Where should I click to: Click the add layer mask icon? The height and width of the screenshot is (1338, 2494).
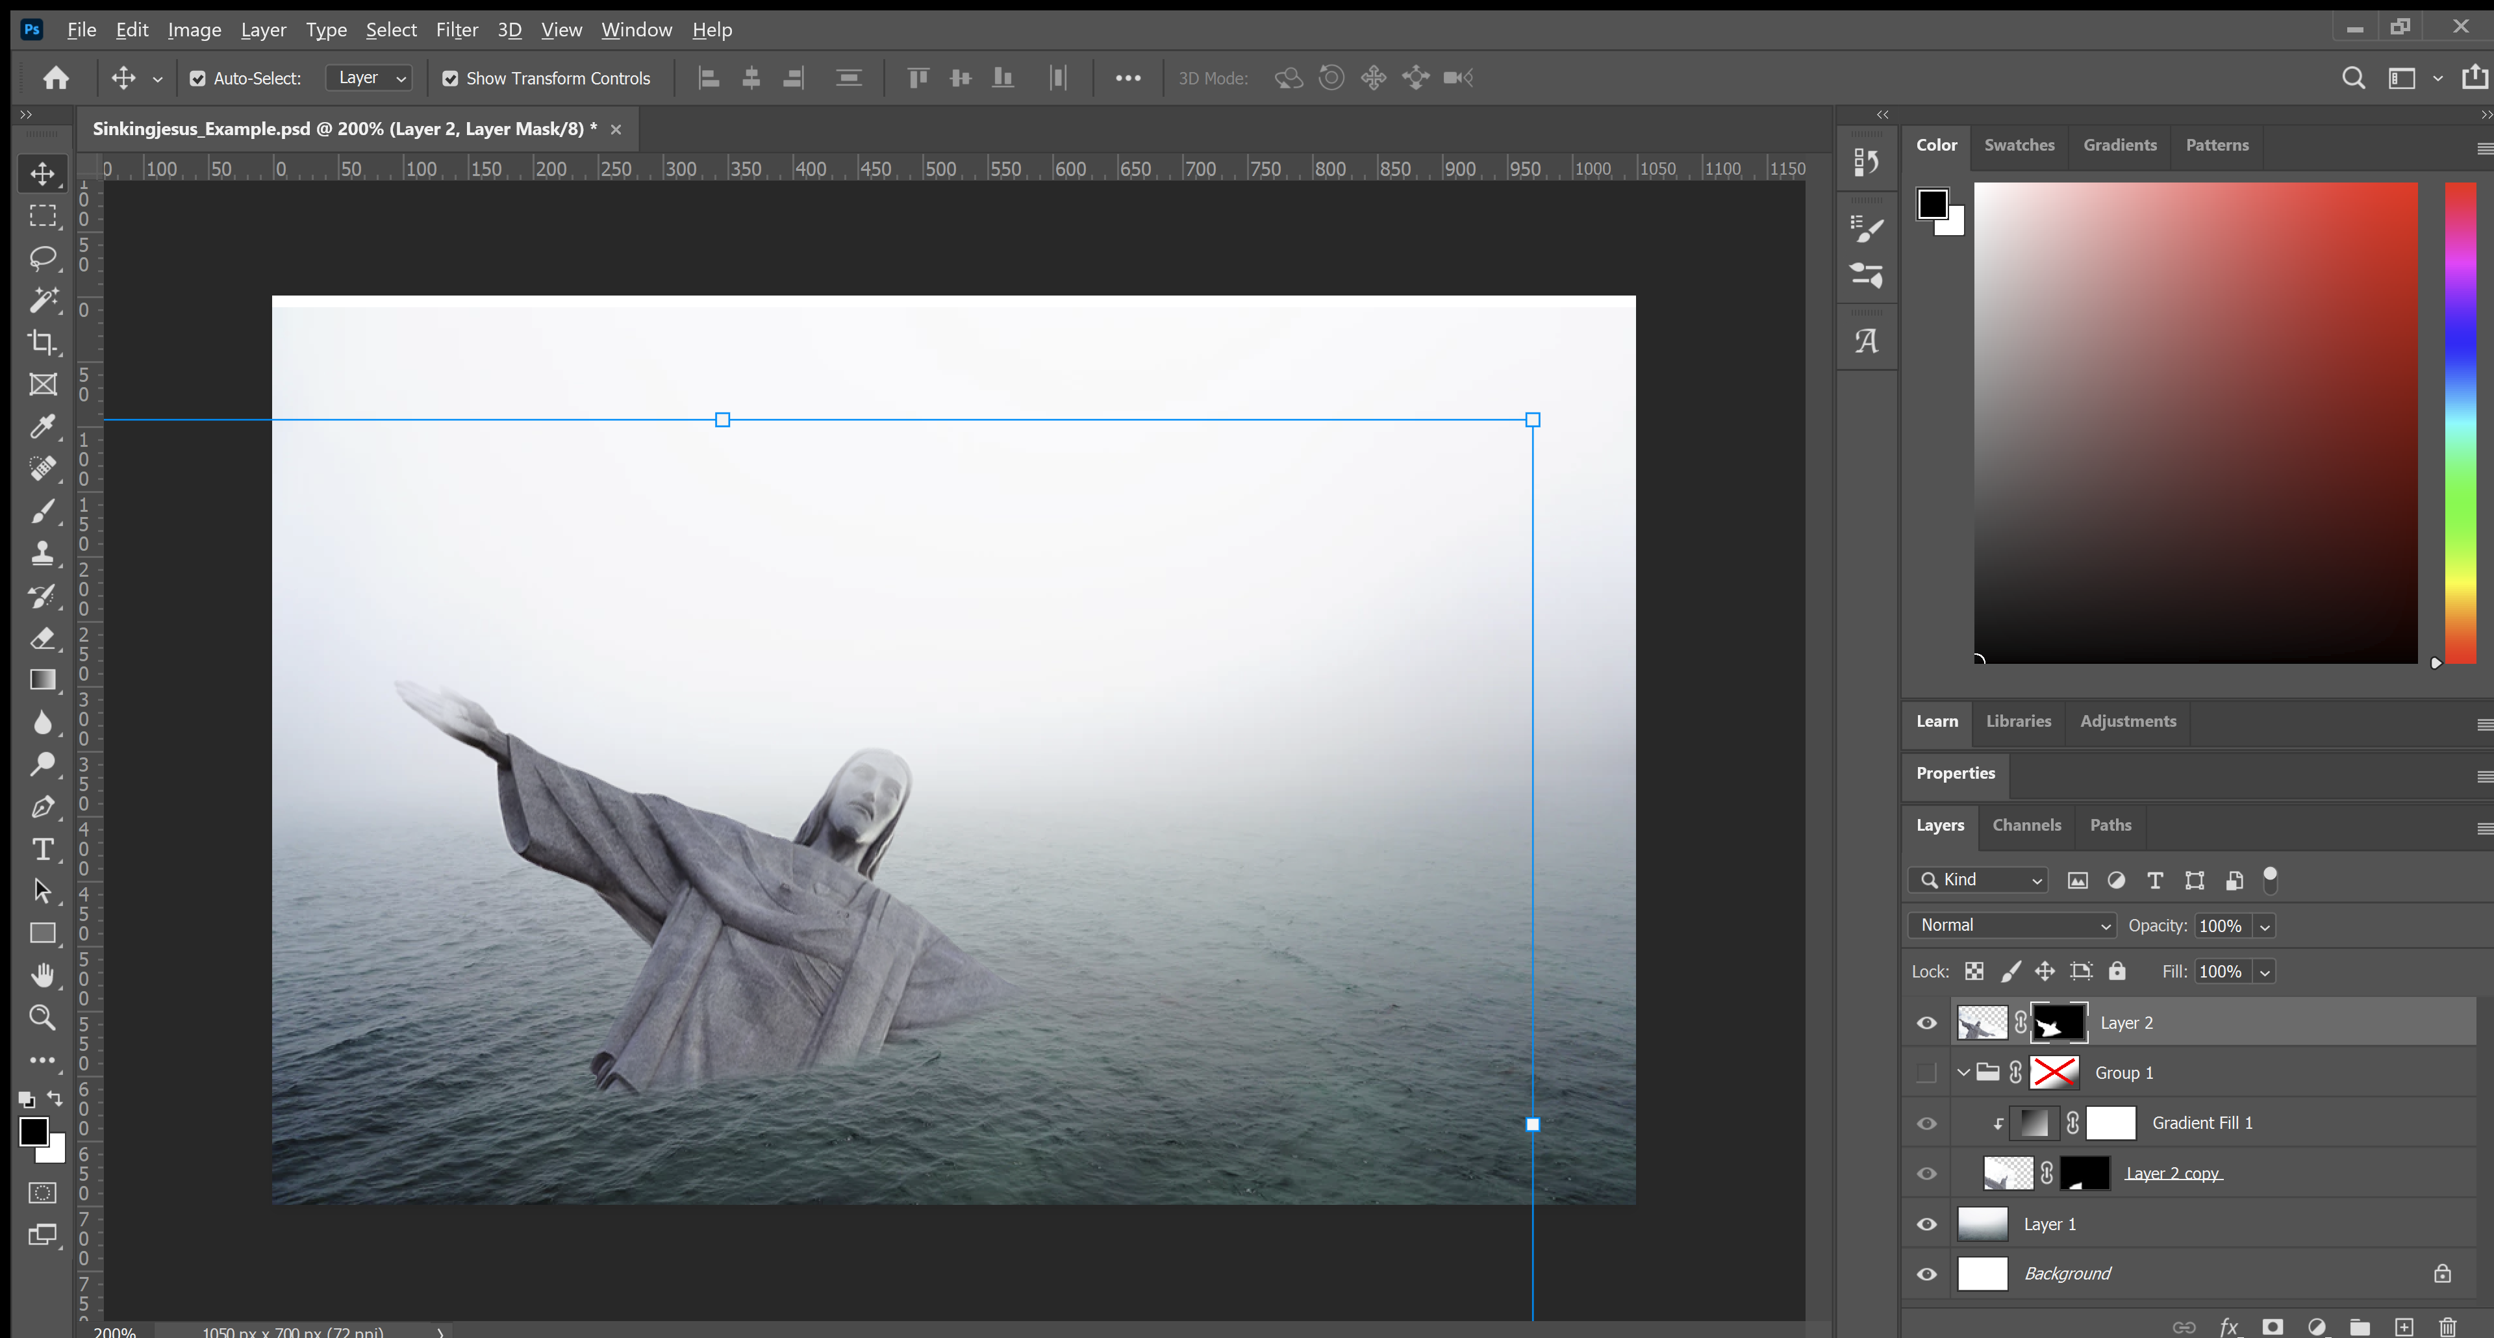point(2273,1326)
